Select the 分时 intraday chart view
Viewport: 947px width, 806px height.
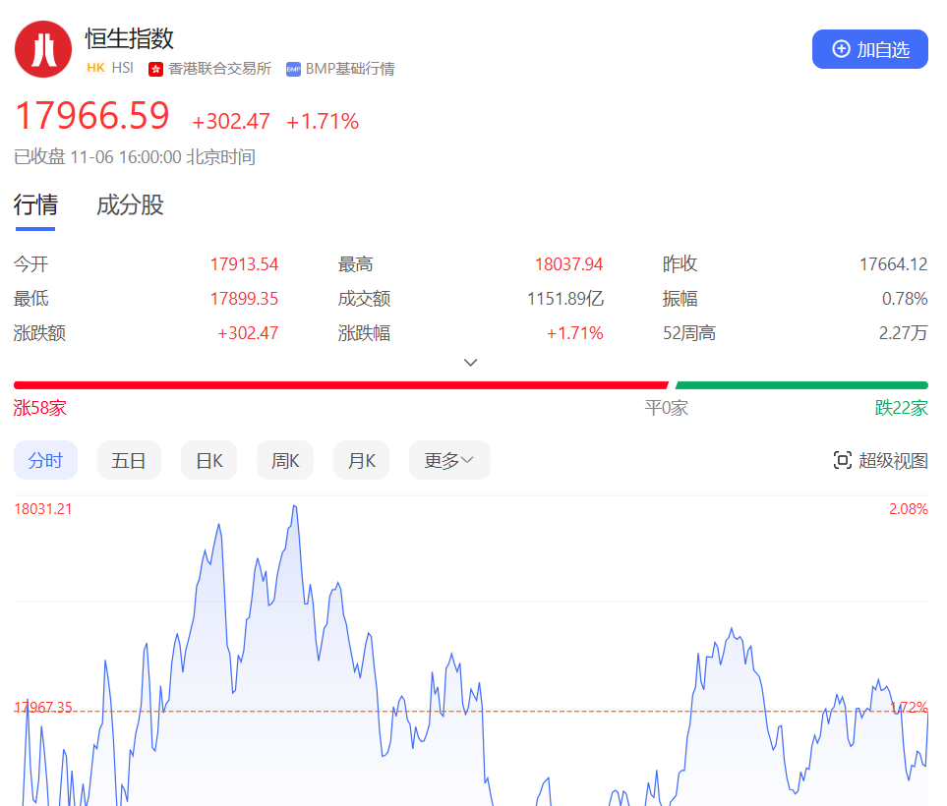45,460
